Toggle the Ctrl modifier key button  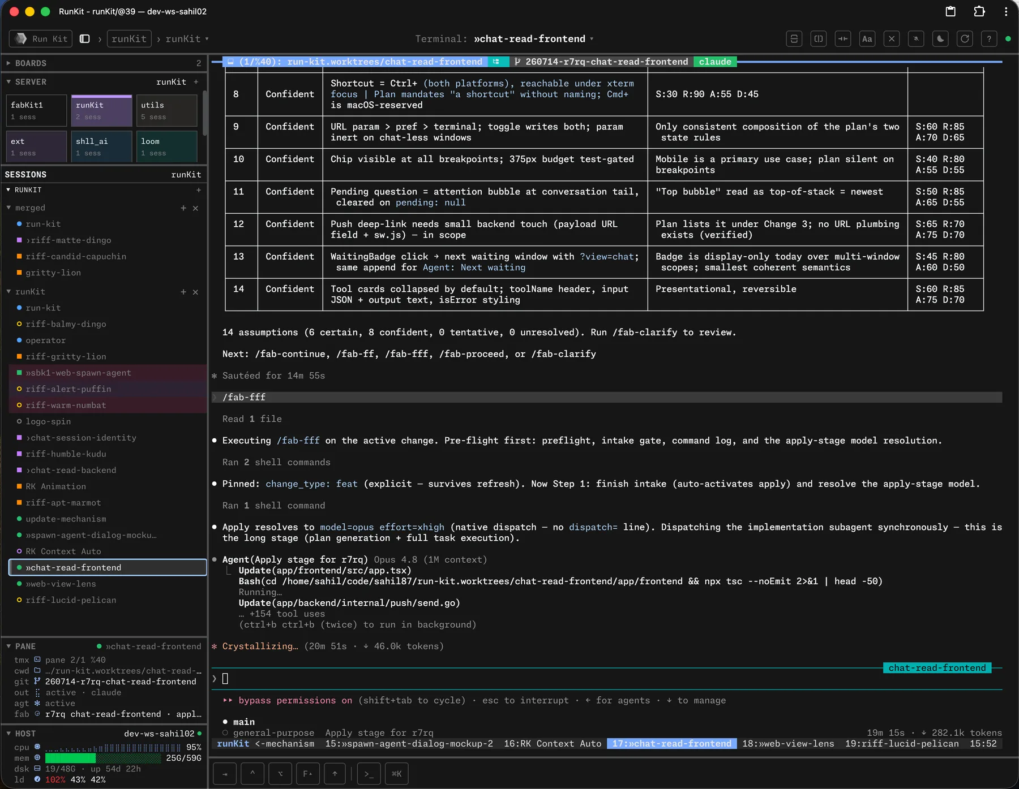click(252, 774)
